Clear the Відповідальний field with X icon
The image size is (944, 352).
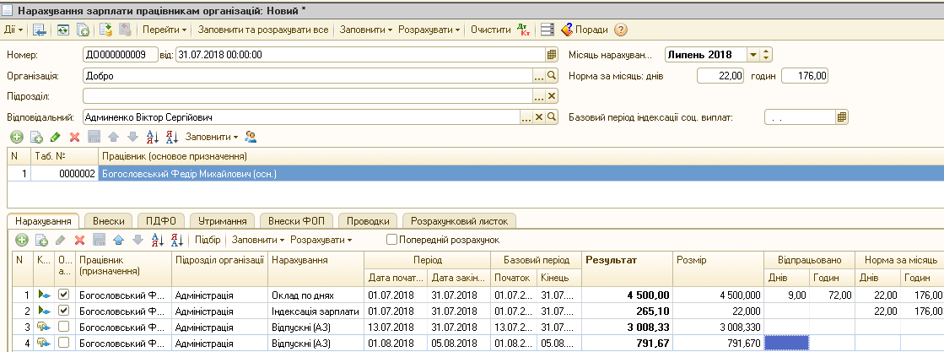[539, 117]
